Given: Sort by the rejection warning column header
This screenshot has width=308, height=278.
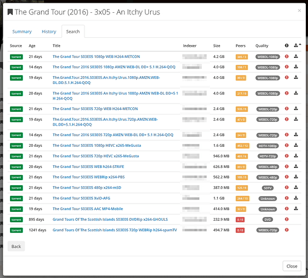Looking at the screenshot, I should click(x=286, y=46).
